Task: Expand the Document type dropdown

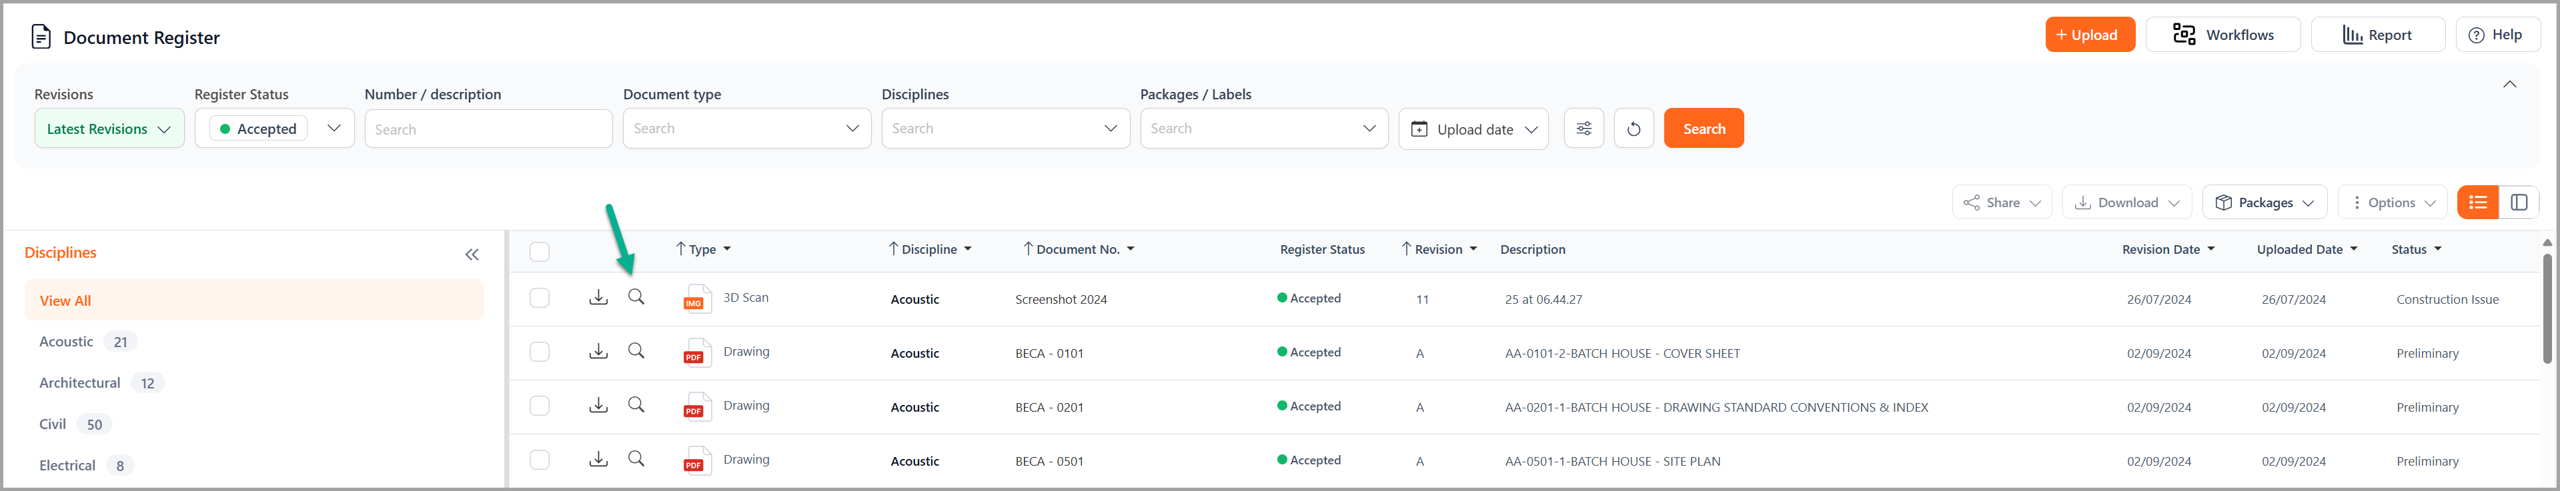Action: click(746, 129)
